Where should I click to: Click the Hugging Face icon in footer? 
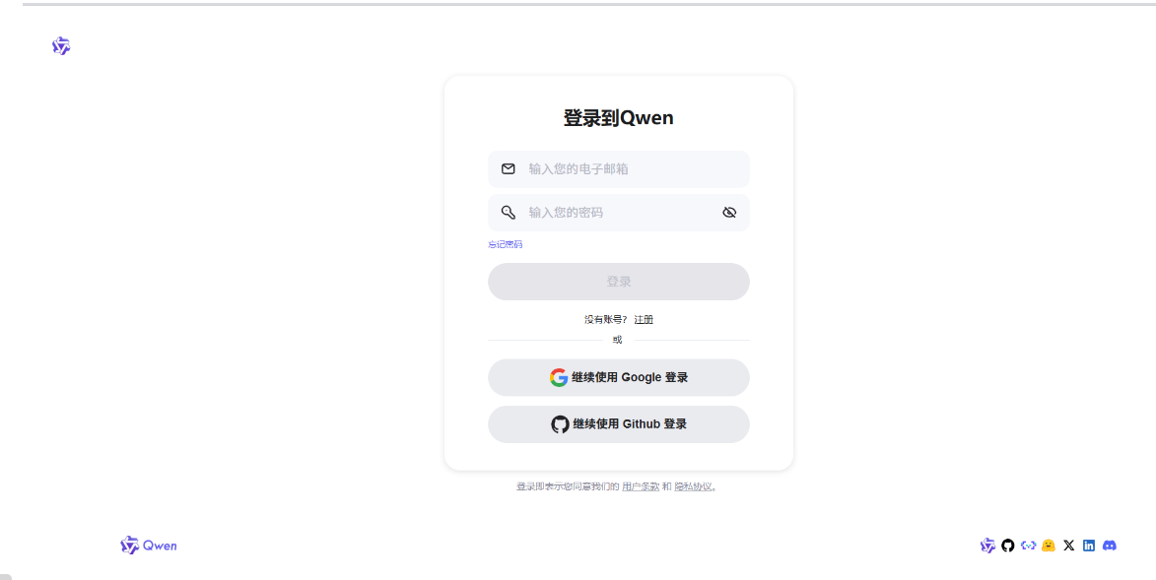pos(1048,545)
